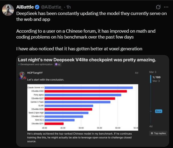Jump to Mar 3 at timeline top
The width and height of the screenshot is (173, 148).
[152, 72]
